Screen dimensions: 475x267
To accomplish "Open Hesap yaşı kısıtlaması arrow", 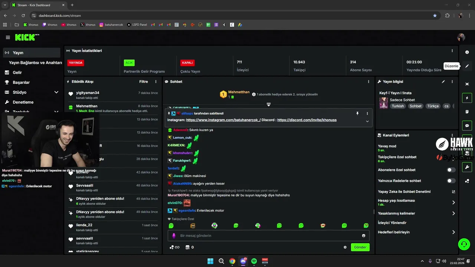I will coord(453,202).
